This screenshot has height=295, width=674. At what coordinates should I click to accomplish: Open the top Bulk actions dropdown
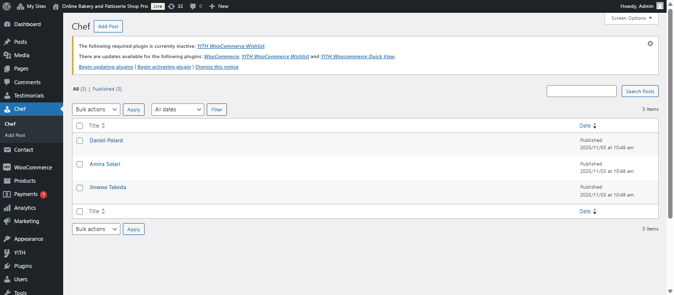click(x=96, y=109)
